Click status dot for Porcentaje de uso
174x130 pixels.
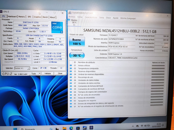[71, 77]
